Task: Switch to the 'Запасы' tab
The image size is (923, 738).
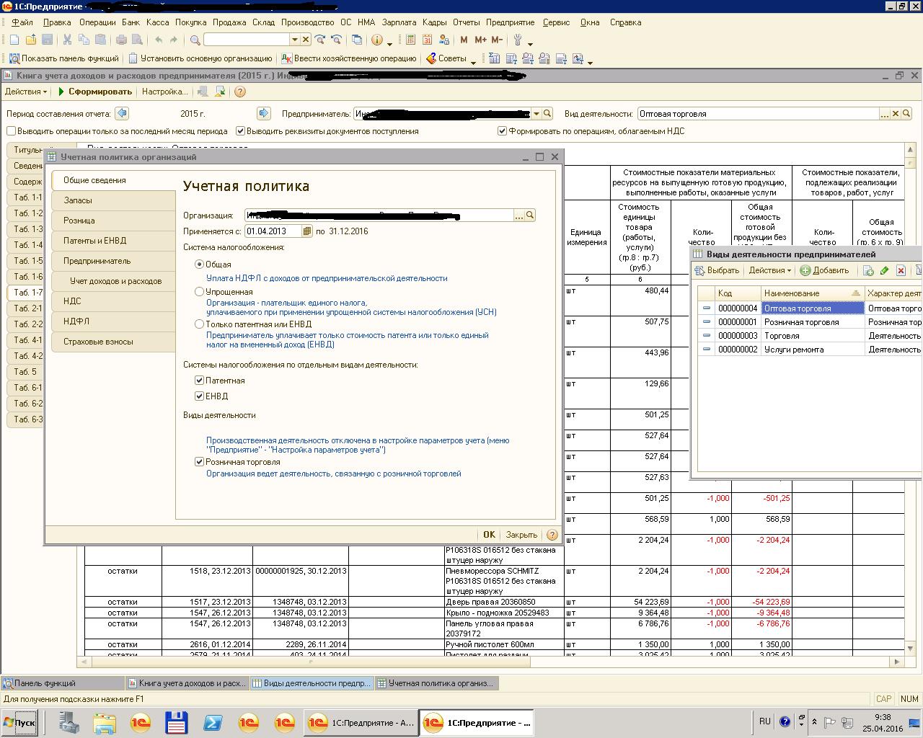Action: [x=78, y=200]
